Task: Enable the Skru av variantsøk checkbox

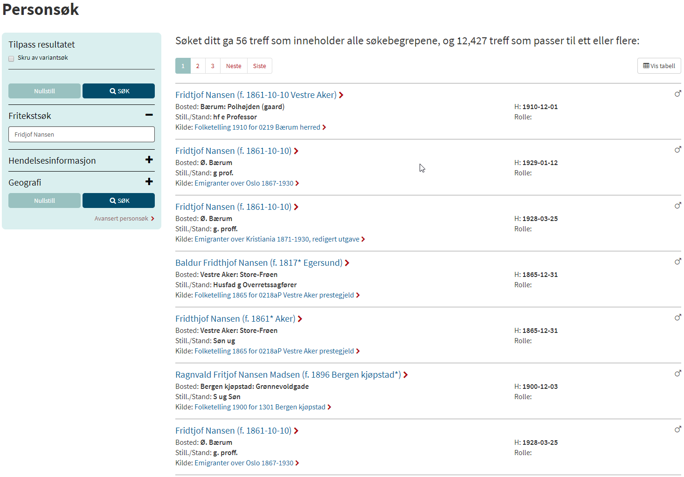Action: pos(11,59)
